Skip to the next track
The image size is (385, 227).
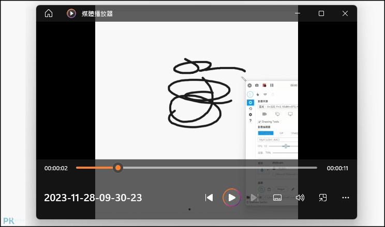click(x=255, y=198)
